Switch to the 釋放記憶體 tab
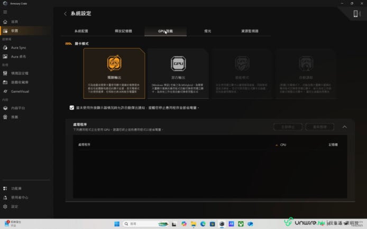This screenshot has width=367, height=229. pyautogui.click(x=123, y=31)
